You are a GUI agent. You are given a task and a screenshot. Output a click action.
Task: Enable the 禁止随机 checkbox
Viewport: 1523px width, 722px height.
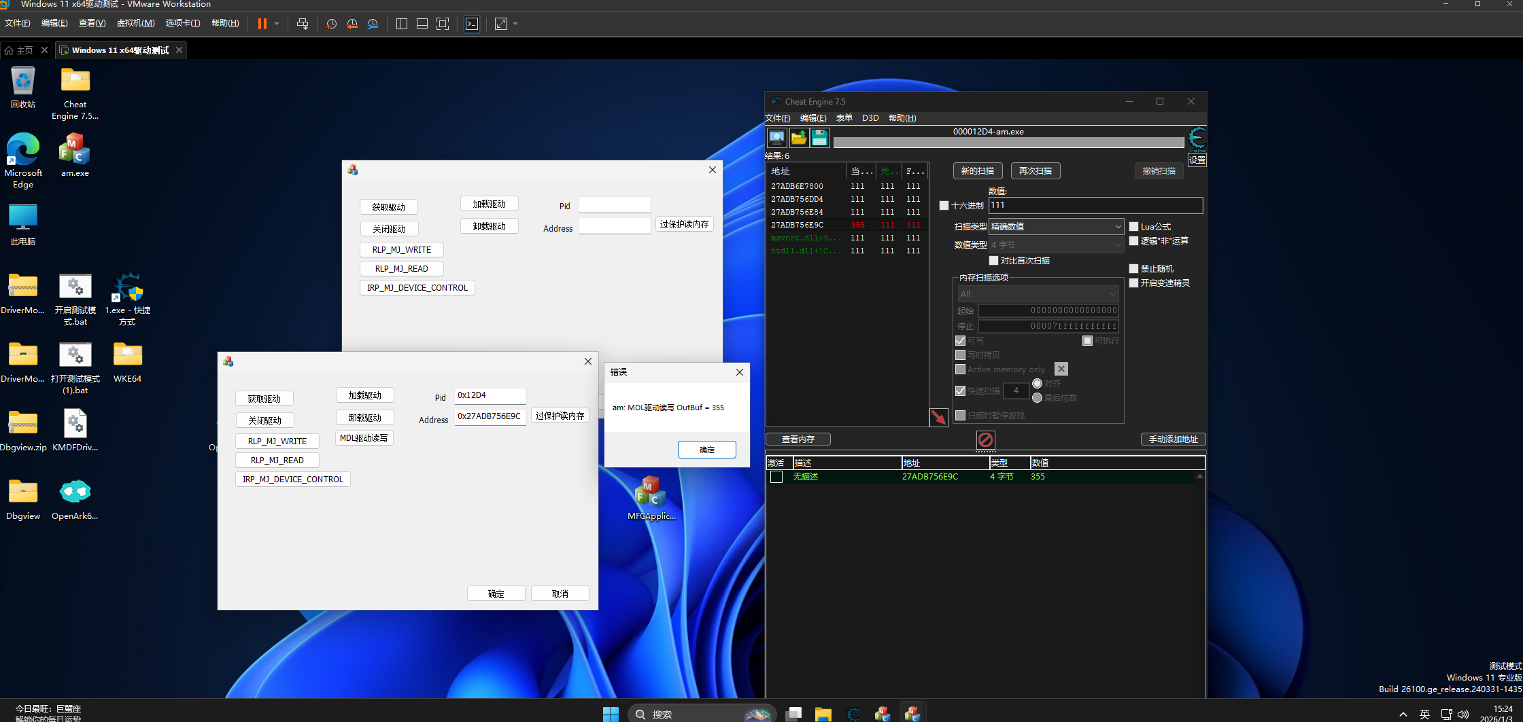1133,268
